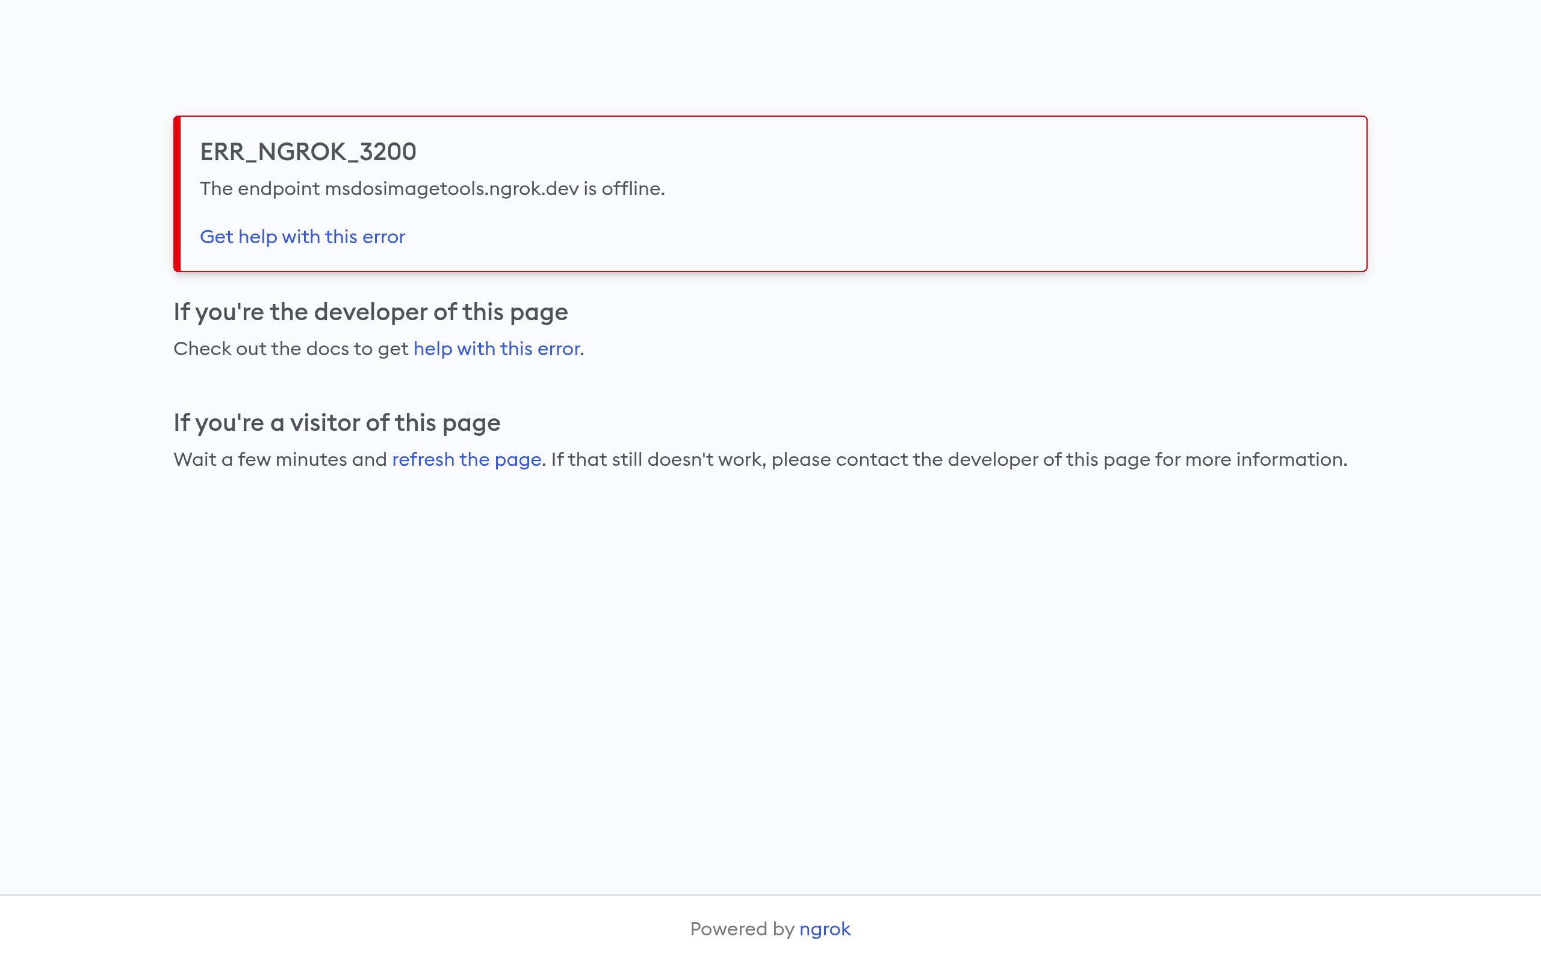This screenshot has width=1541, height=963.
Task: Click the 'is offline.' text in error box
Action: click(624, 189)
